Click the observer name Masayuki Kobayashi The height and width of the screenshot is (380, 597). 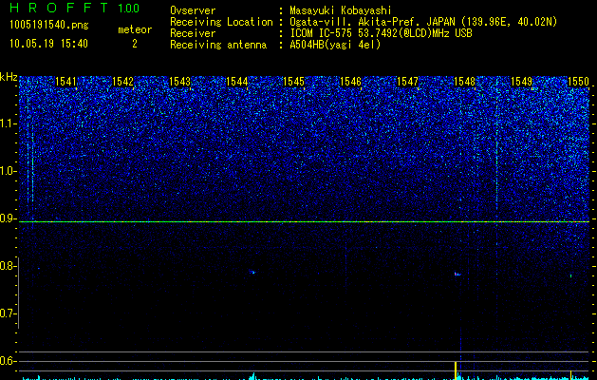pyautogui.click(x=341, y=10)
